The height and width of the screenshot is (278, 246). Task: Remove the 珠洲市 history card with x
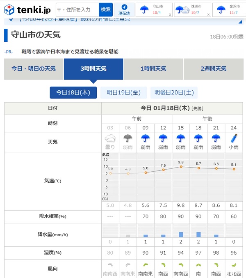point(209,14)
